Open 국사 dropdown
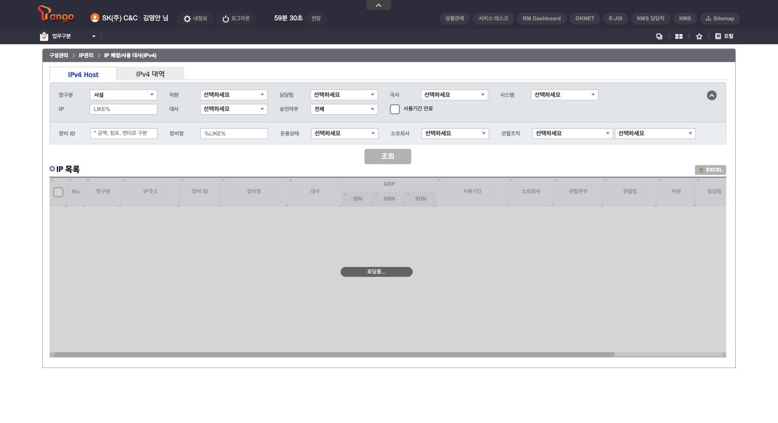Screen dimensions: 778x423 coord(454,95)
